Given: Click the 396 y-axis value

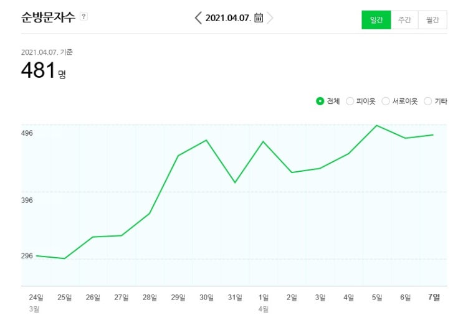Looking at the screenshot, I should click(x=27, y=200).
